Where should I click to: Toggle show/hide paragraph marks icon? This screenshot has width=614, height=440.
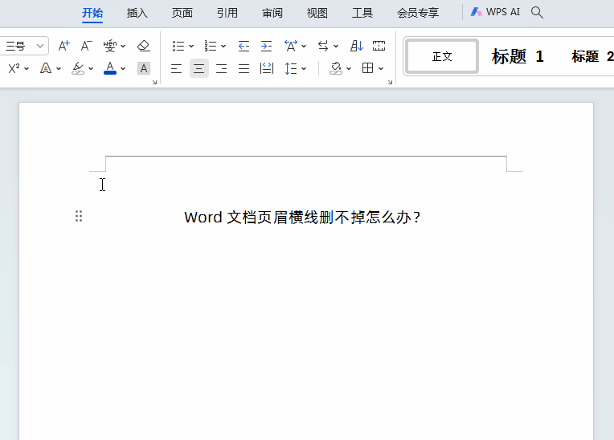(379, 46)
